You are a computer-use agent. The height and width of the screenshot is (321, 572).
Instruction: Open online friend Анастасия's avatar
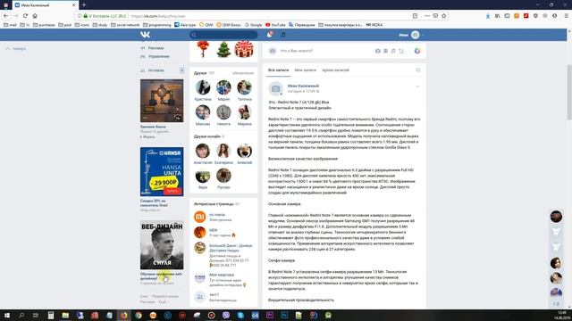point(203,151)
